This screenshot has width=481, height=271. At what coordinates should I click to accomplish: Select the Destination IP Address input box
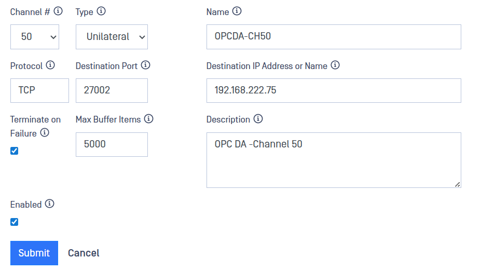[x=334, y=90]
